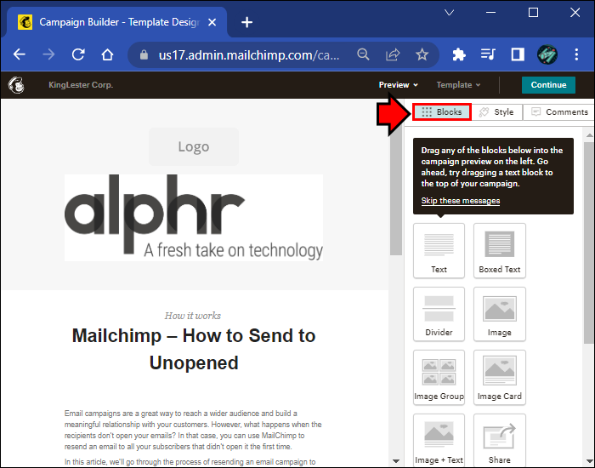Image resolution: width=595 pixels, height=468 pixels.
Task: Open the tab search chevron
Action: [450, 13]
